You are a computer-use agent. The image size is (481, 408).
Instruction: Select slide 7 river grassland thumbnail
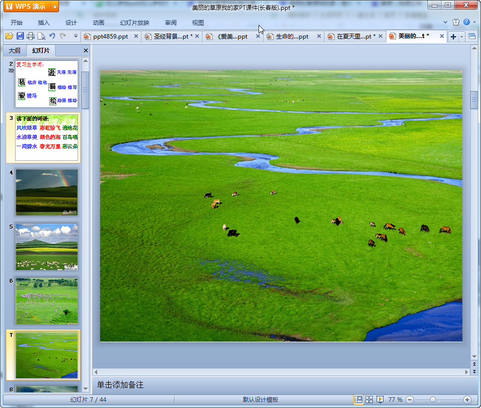click(47, 355)
